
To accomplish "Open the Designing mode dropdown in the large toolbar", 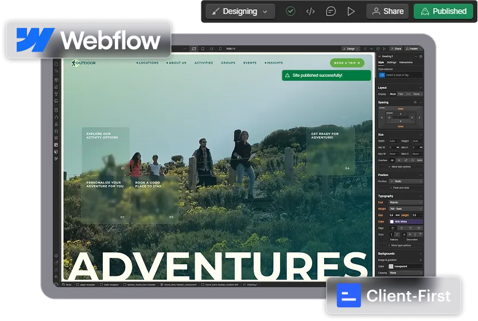I will click(240, 11).
